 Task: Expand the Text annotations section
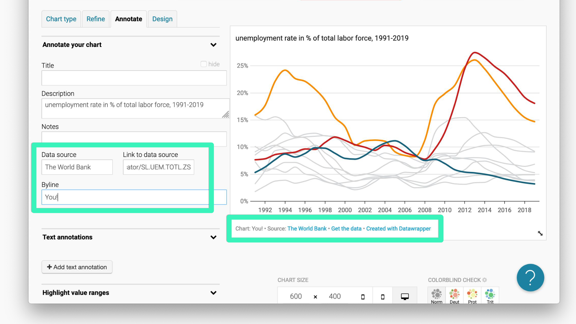click(x=213, y=237)
